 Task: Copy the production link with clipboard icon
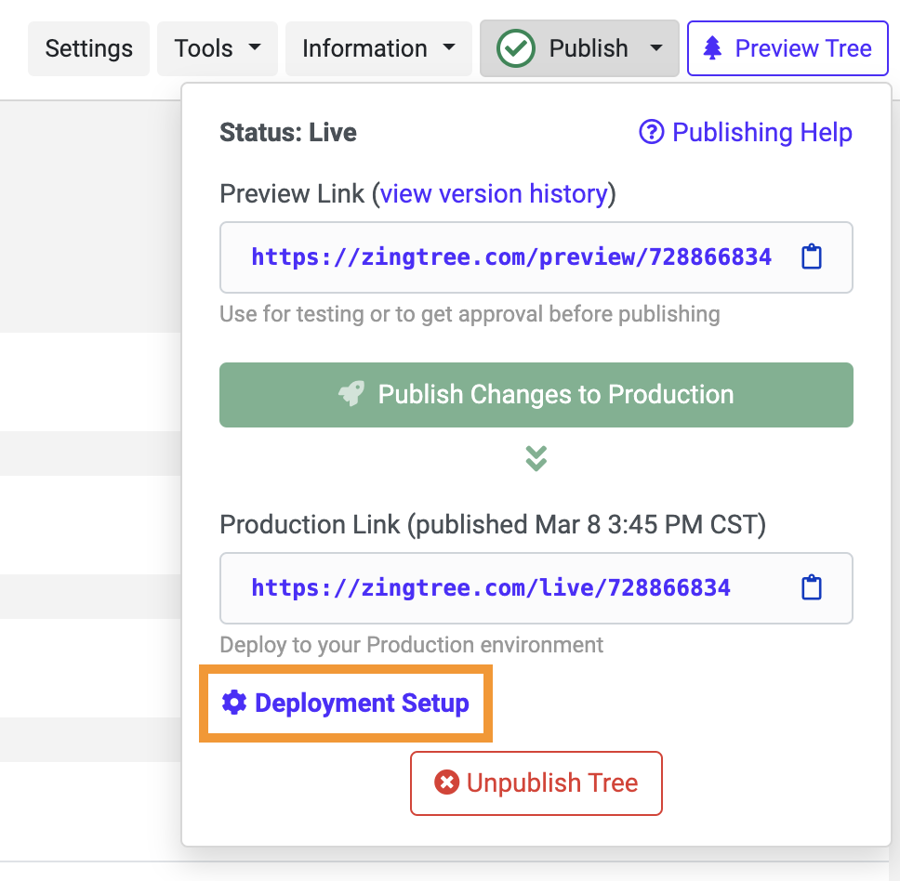811,587
